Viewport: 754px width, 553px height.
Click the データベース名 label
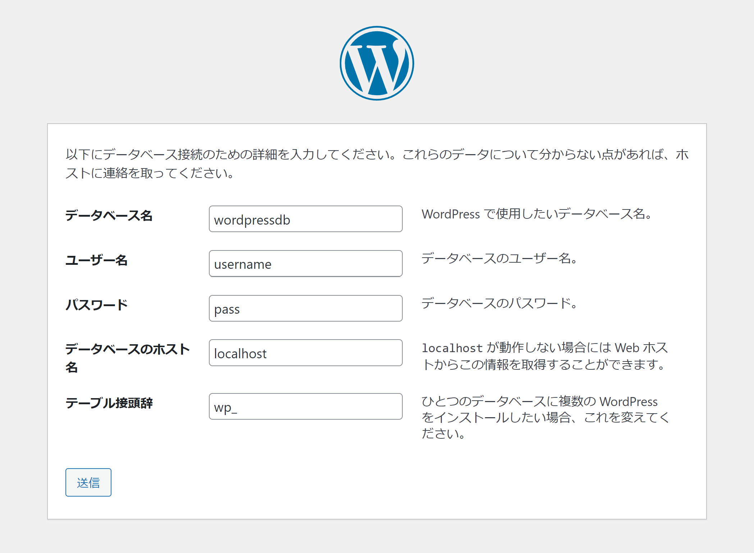(x=109, y=216)
